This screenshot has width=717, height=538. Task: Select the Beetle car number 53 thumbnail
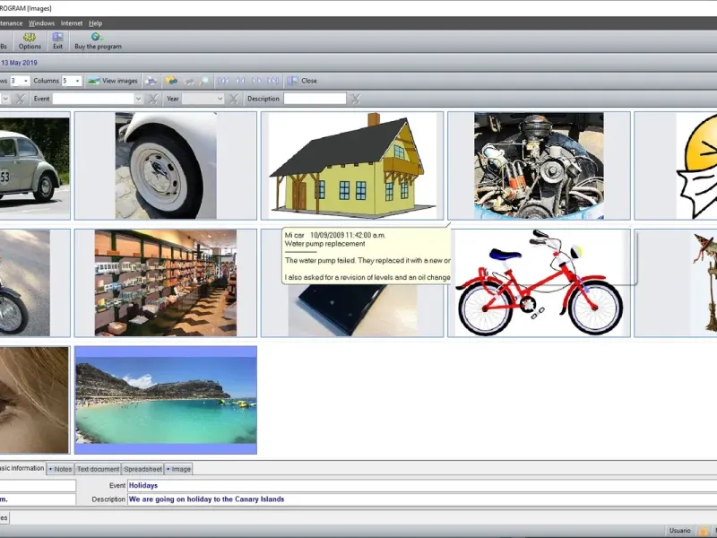[x=35, y=166]
